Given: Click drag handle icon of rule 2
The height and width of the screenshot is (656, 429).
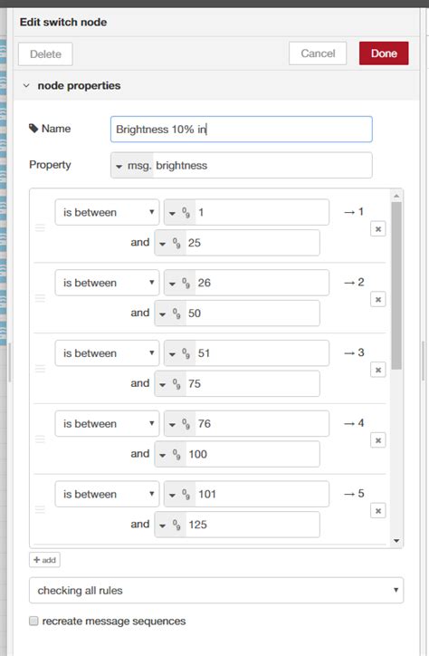Looking at the screenshot, I should [40, 298].
